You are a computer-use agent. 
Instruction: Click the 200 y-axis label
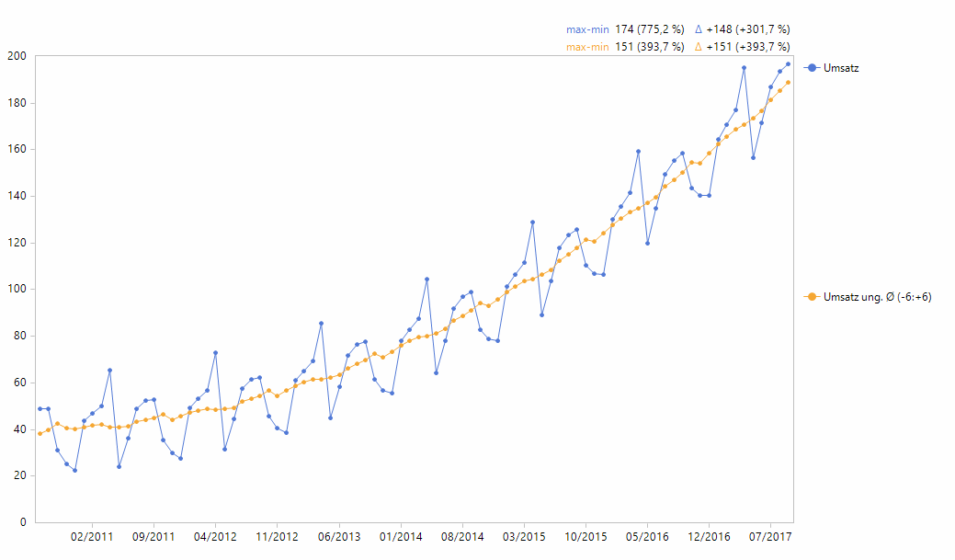click(17, 56)
